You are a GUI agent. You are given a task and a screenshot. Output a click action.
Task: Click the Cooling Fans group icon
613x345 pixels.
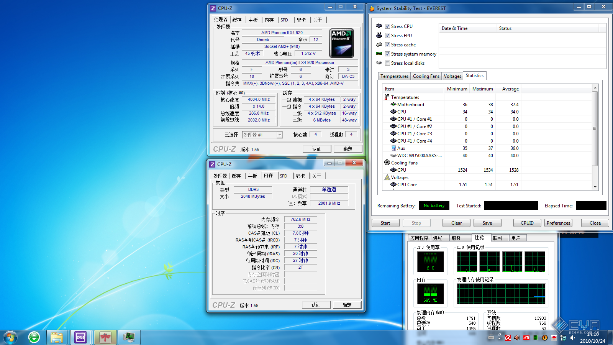[x=387, y=163]
